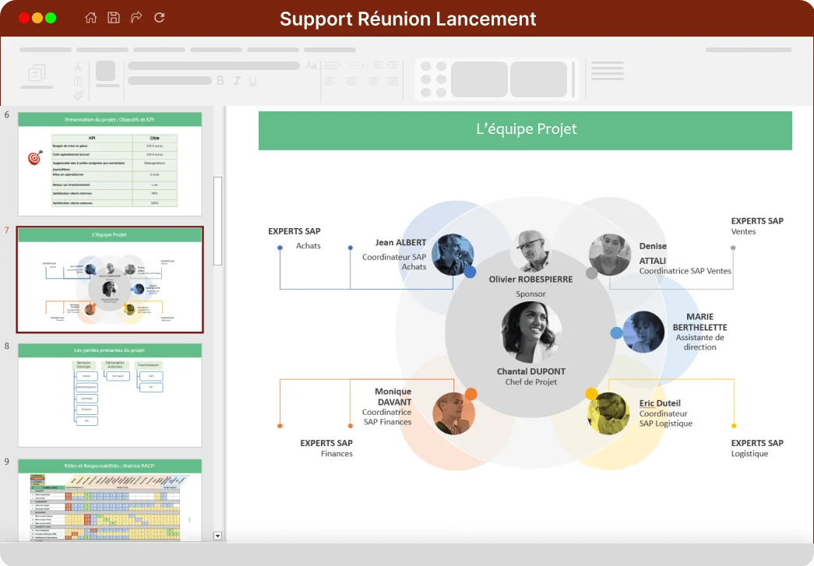Viewport: 814px width, 566px height.
Task: Toggle Italic formatting
Action: coord(237,80)
